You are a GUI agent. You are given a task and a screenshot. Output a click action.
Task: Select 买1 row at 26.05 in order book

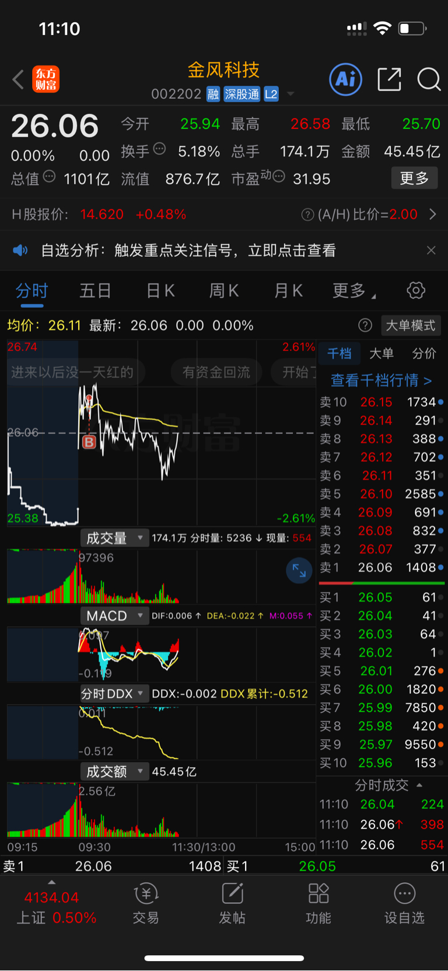[381, 597]
